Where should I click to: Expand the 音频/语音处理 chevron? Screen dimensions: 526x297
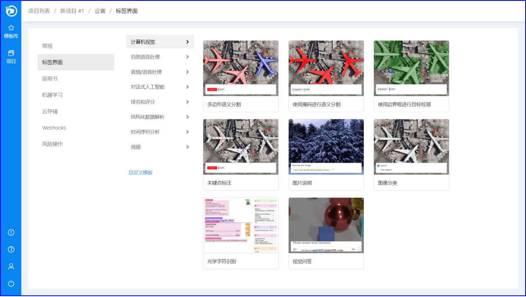187,72
